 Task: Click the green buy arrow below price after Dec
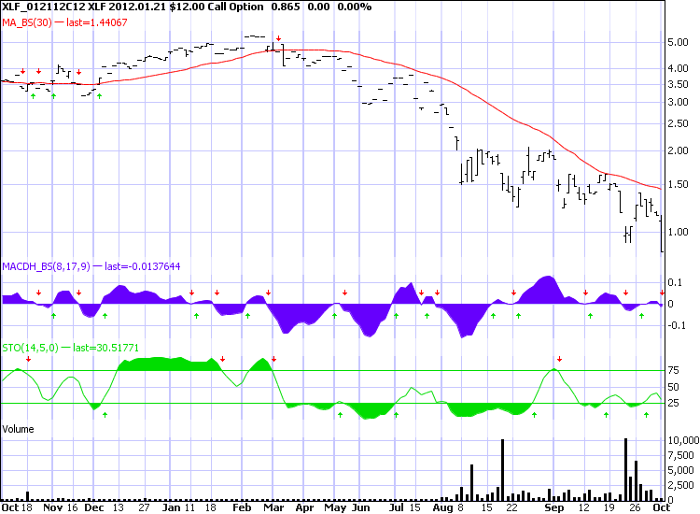click(99, 95)
